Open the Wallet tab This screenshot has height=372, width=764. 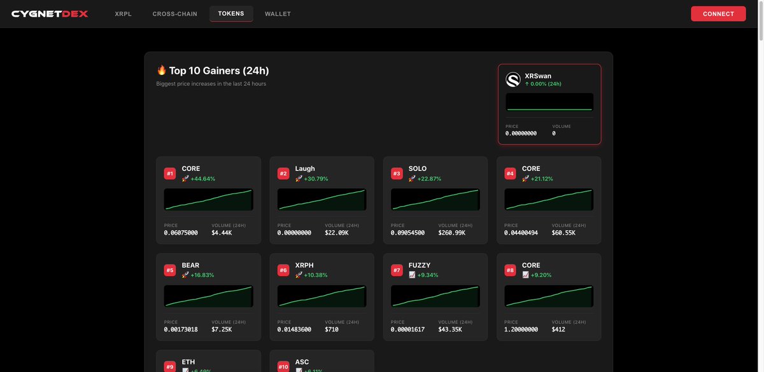click(x=278, y=14)
